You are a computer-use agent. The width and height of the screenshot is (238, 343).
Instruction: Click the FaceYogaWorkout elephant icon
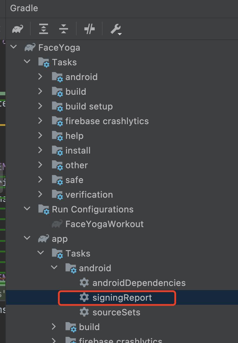click(x=57, y=224)
